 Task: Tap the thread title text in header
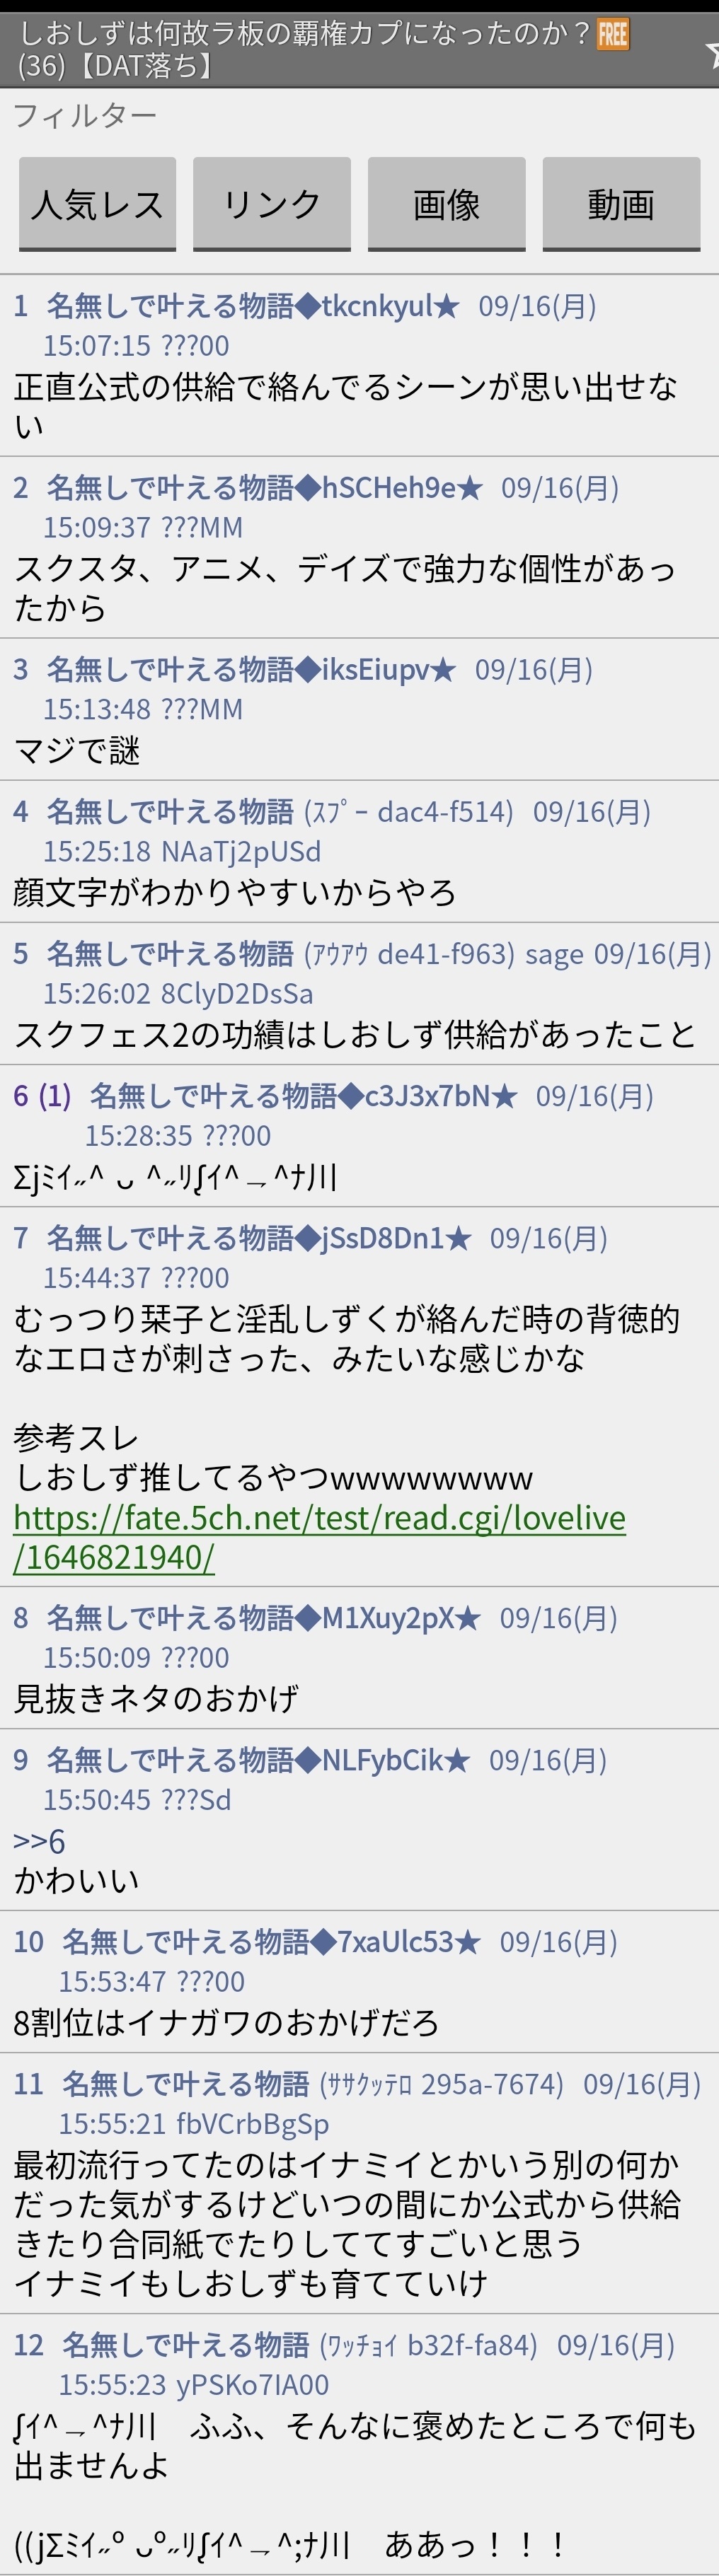305,50
